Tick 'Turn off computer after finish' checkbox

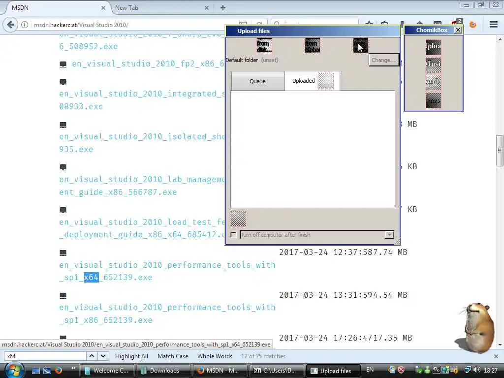(234, 235)
